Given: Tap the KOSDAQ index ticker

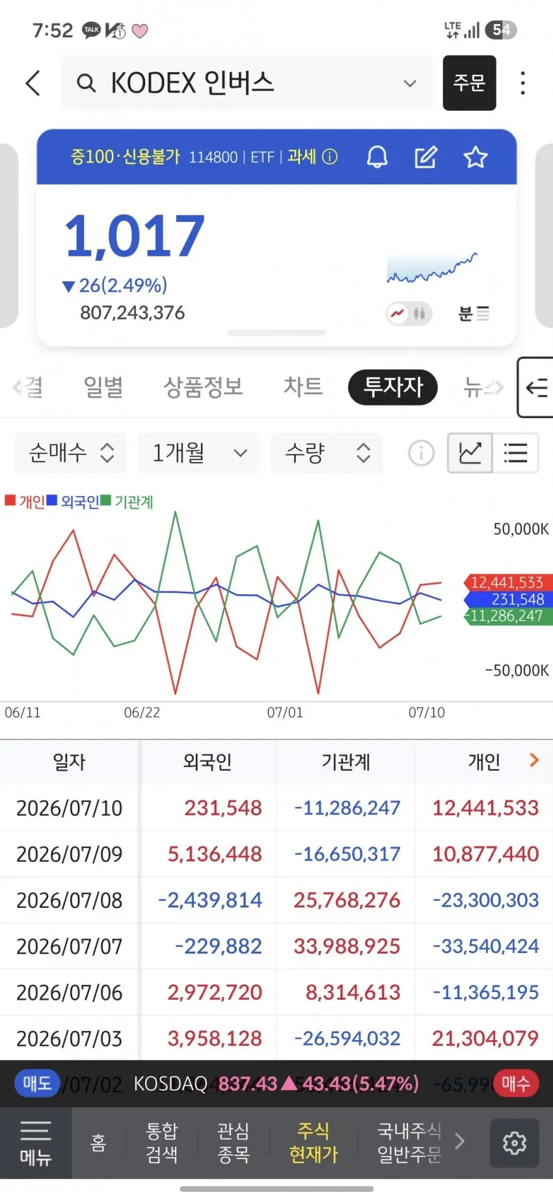Looking at the screenshot, I should point(276,1084).
